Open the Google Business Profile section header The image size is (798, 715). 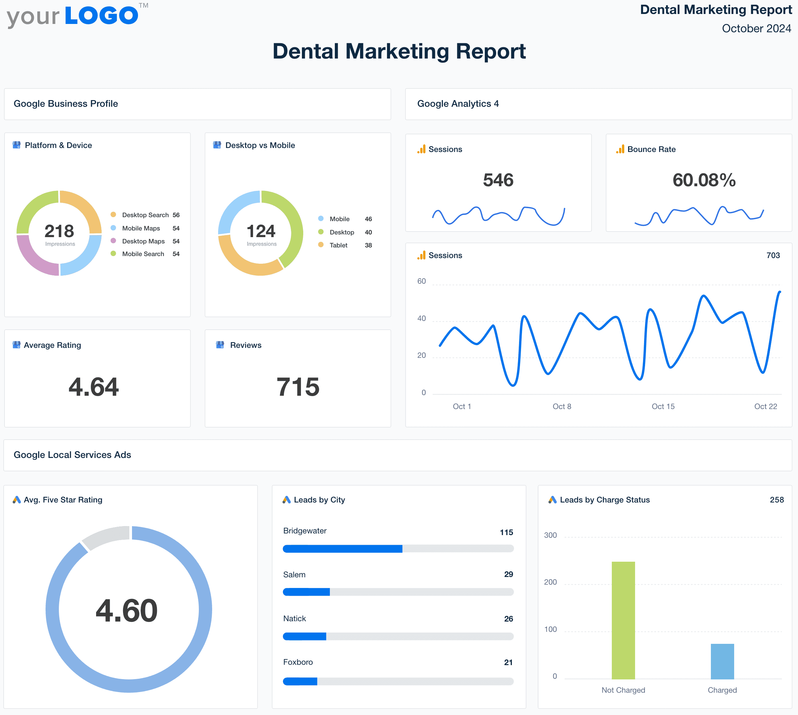[66, 104]
